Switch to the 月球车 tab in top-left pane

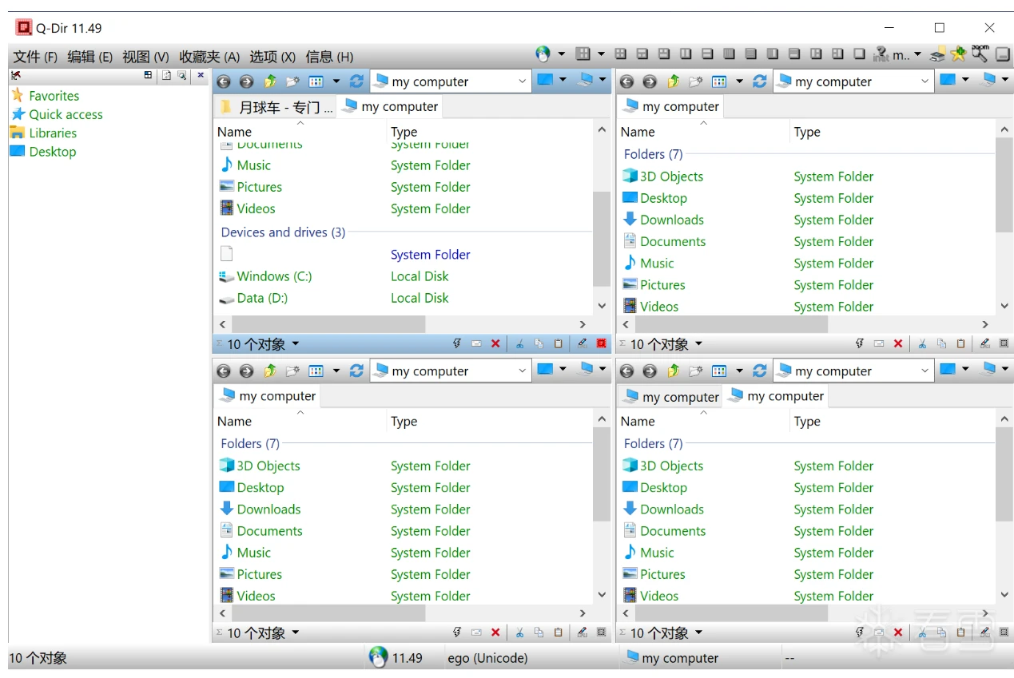276,107
